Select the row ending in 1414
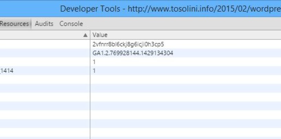281x139 pixels. (x=140, y=71)
